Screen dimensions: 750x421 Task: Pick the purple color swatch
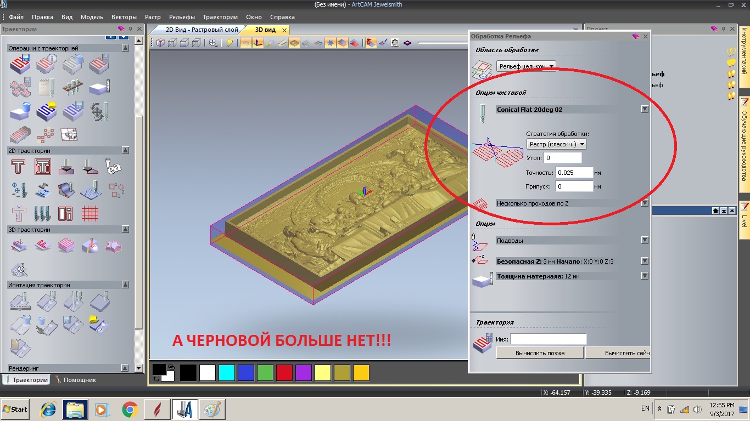[x=304, y=373]
